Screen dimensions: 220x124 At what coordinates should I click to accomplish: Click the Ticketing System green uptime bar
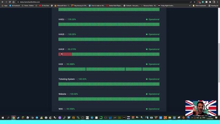click(x=109, y=84)
